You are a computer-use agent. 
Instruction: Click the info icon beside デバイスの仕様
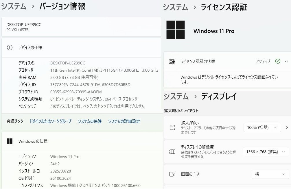(x=10, y=48)
